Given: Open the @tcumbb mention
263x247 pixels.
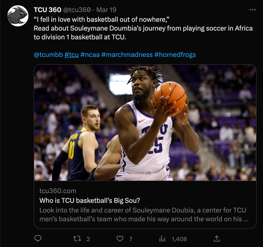Looking at the screenshot, I should point(48,55).
